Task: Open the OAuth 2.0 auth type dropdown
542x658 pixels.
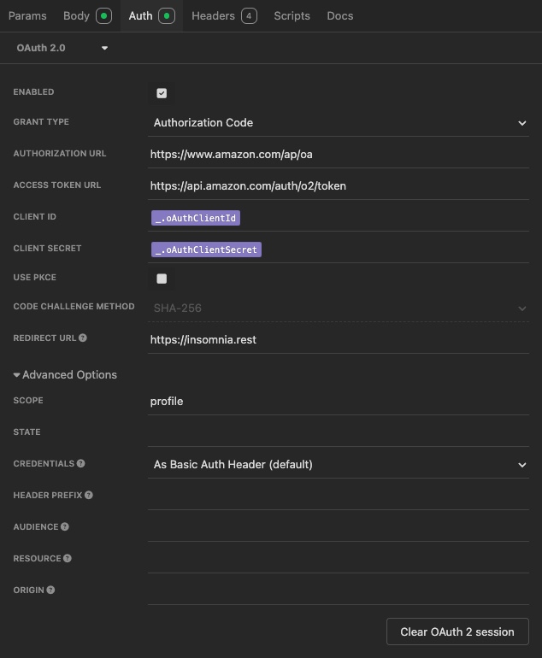Action: 62,49
